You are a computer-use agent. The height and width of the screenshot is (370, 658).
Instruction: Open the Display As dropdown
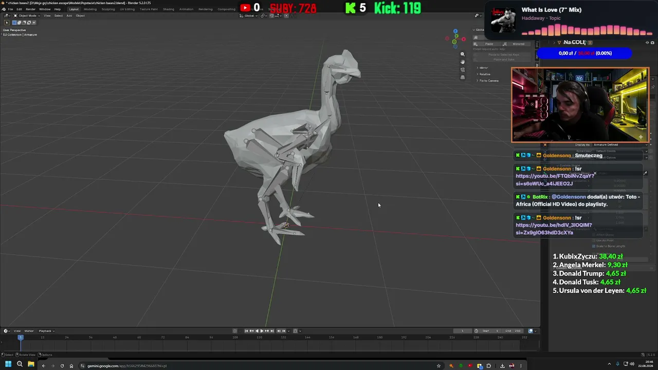pyautogui.click(x=620, y=145)
